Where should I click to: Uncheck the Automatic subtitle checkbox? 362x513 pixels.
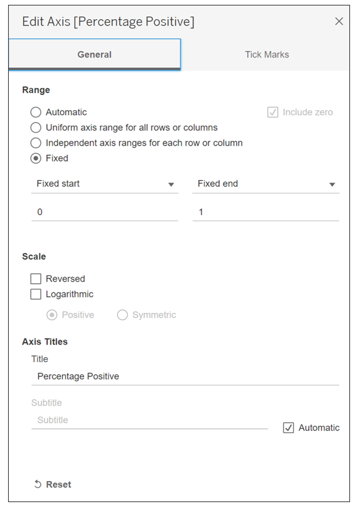(x=288, y=428)
